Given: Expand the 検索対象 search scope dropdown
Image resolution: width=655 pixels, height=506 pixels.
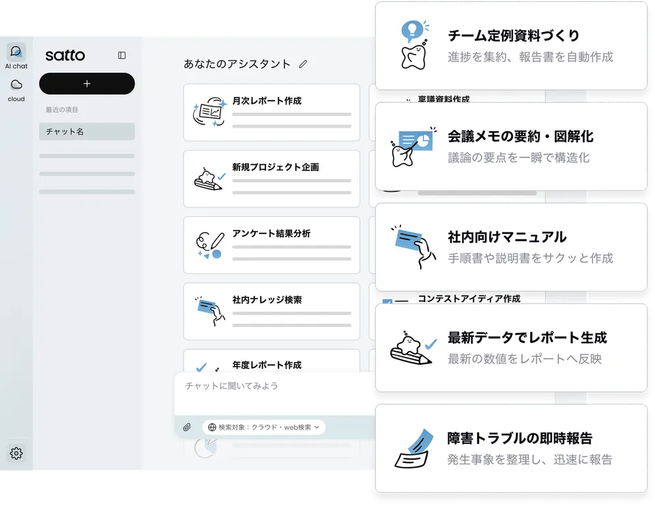Looking at the screenshot, I should [263, 427].
